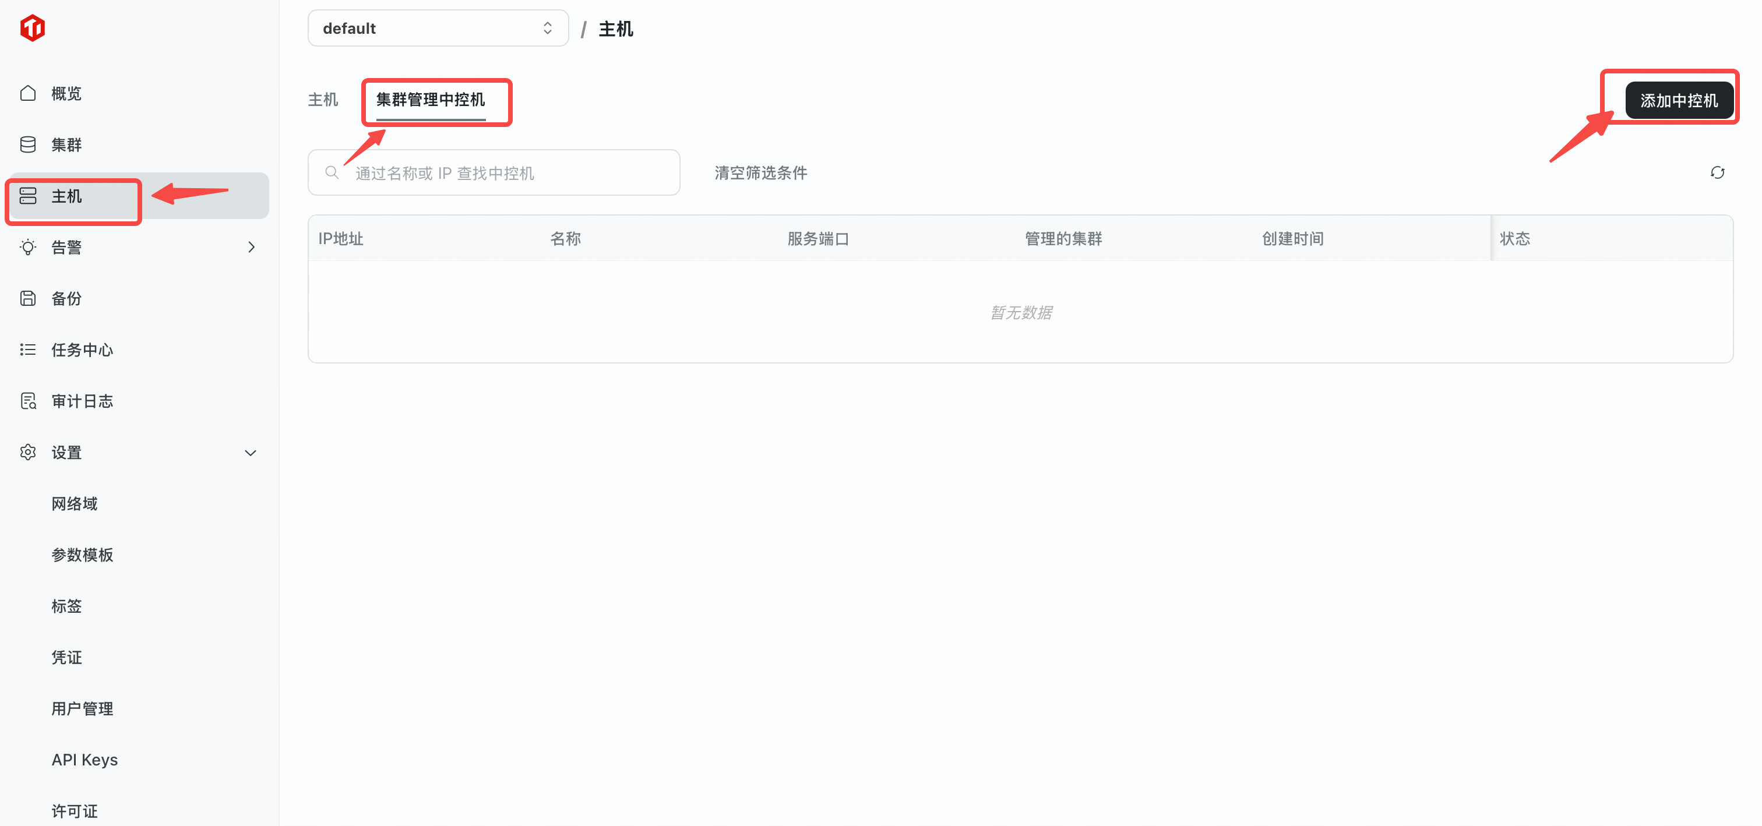Click the refresh icon above the table

coord(1717,172)
